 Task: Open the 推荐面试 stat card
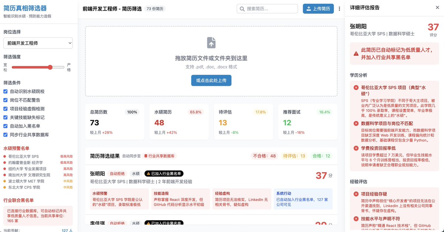pyautogui.click(x=307, y=122)
